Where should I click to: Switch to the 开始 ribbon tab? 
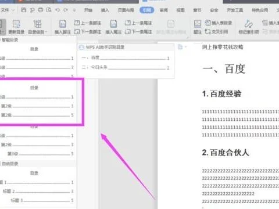tap(88, 10)
